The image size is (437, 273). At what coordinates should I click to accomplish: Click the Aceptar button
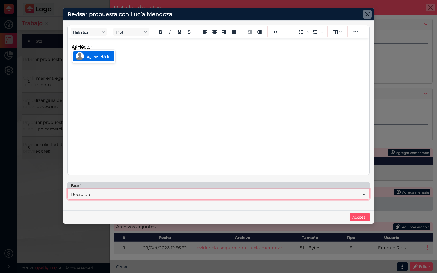(x=359, y=217)
